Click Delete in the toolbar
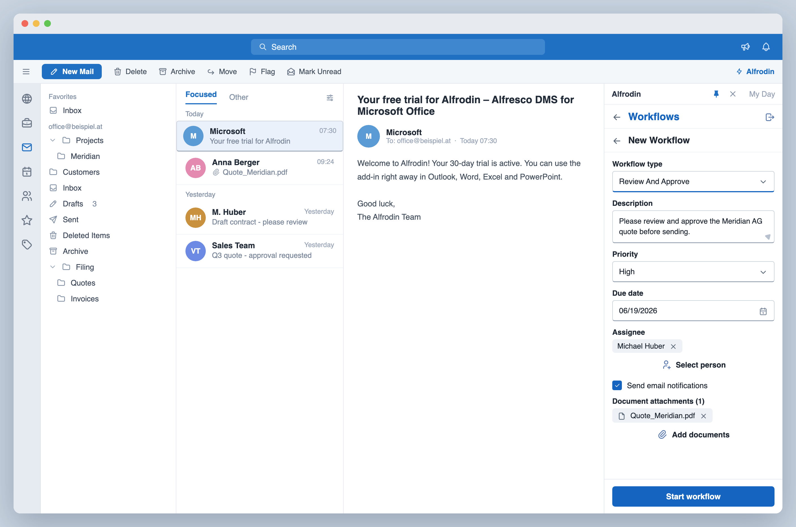Image resolution: width=796 pixels, height=527 pixels. [x=130, y=72]
